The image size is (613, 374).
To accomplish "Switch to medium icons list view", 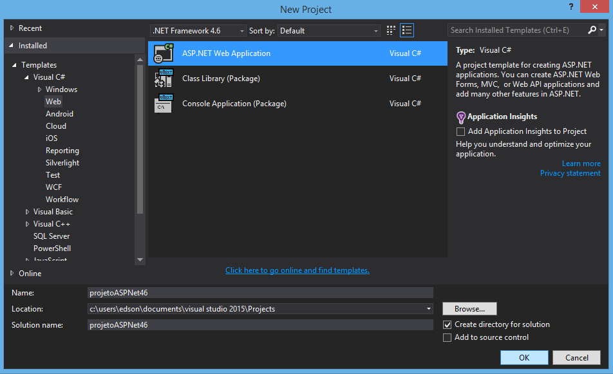I will 407,30.
